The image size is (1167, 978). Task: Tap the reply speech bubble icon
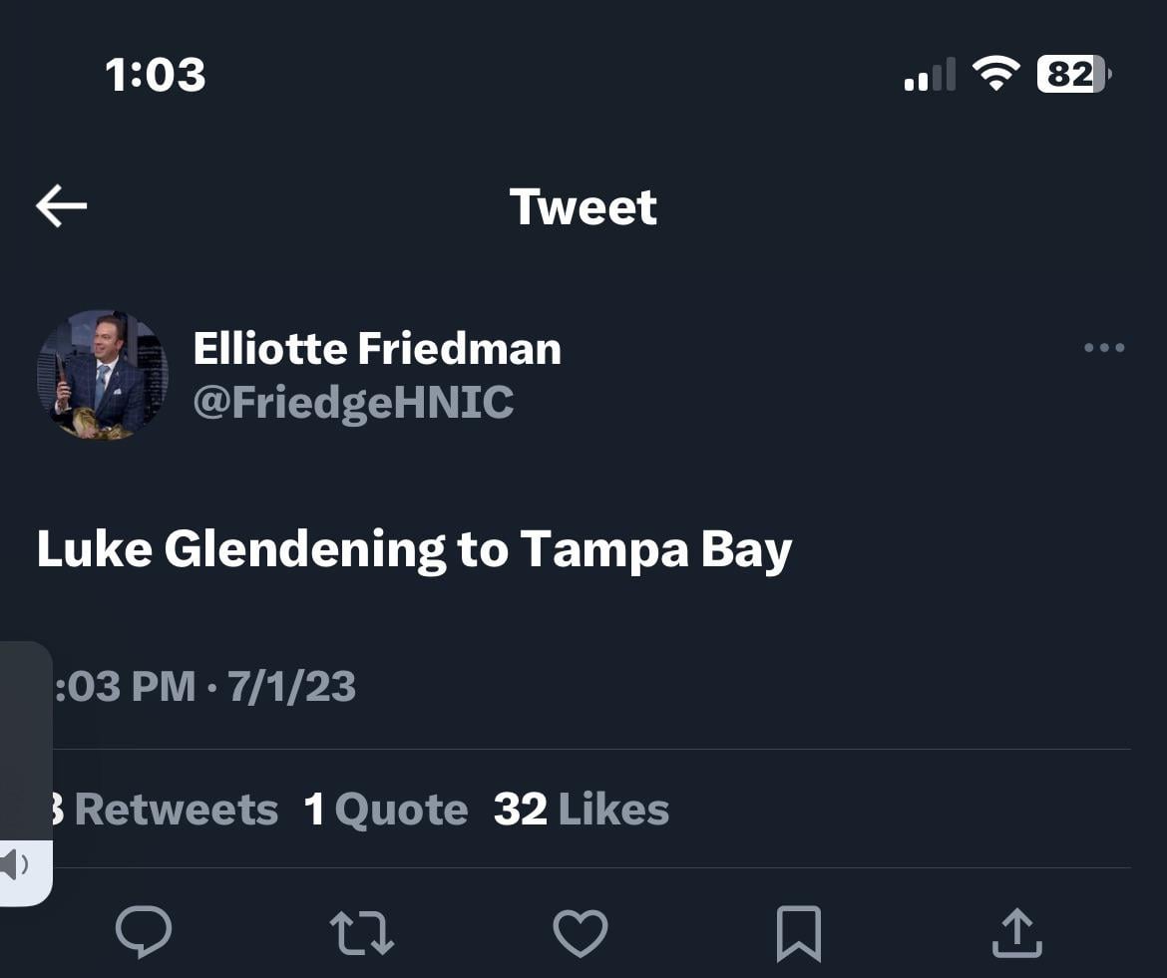click(144, 932)
